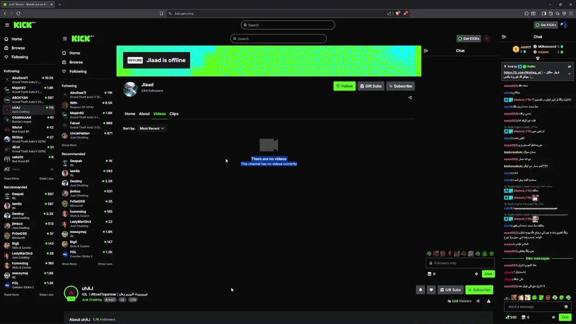
Task: Focus the inner Search field
Action: pyautogui.click(x=278, y=39)
